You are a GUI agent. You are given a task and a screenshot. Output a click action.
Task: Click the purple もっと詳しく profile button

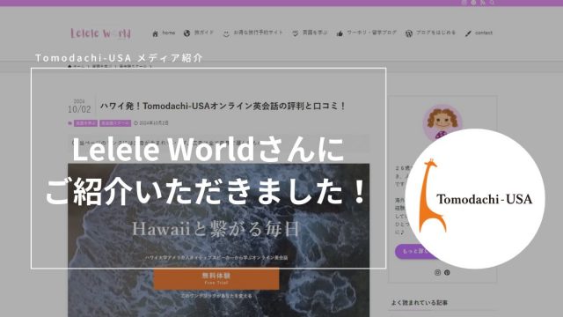(x=416, y=251)
